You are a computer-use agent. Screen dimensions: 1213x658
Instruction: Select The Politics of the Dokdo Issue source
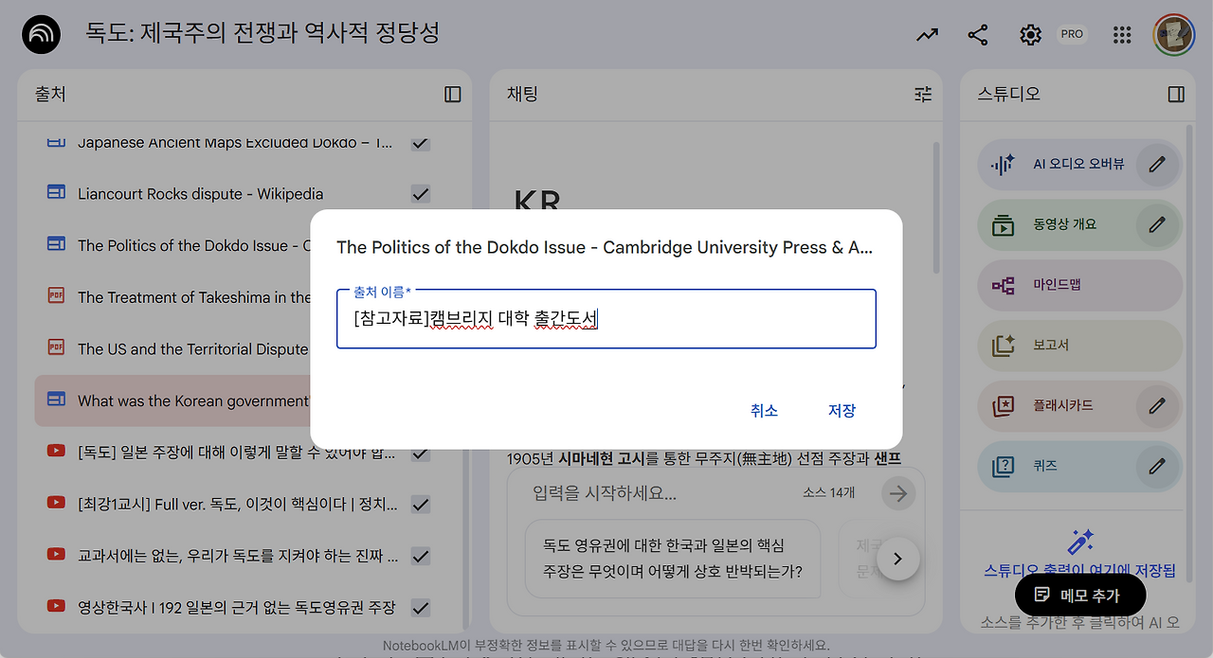[x=194, y=246]
